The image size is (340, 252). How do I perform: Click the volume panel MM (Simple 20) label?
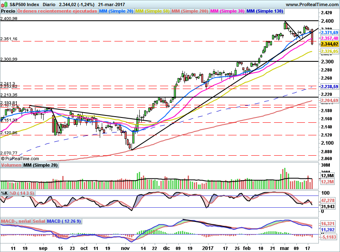[40, 165]
